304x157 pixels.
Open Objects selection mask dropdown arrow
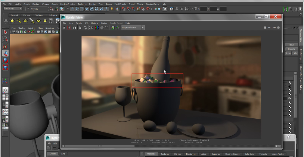coord(28,9)
